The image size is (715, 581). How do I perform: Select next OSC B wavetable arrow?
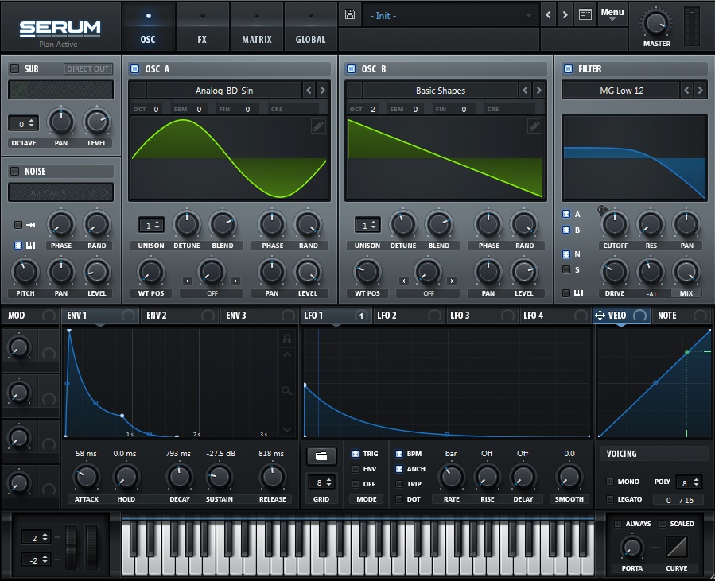click(x=538, y=91)
